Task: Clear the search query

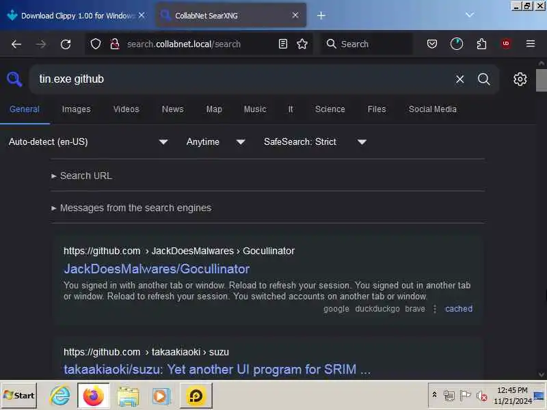Action: point(459,79)
